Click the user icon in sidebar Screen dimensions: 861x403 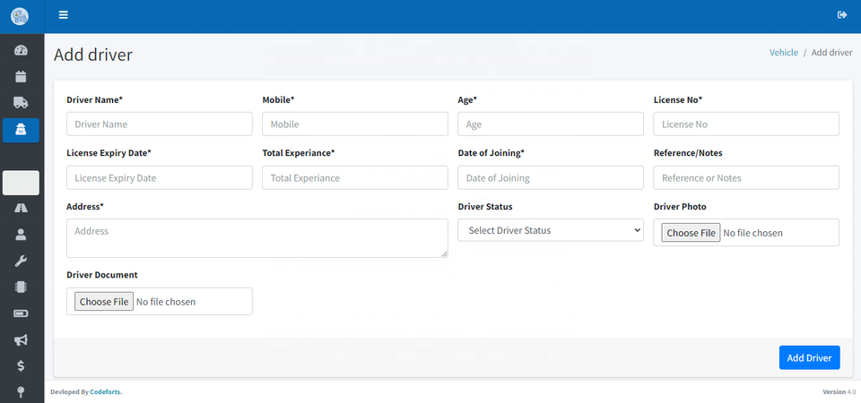[x=21, y=235]
